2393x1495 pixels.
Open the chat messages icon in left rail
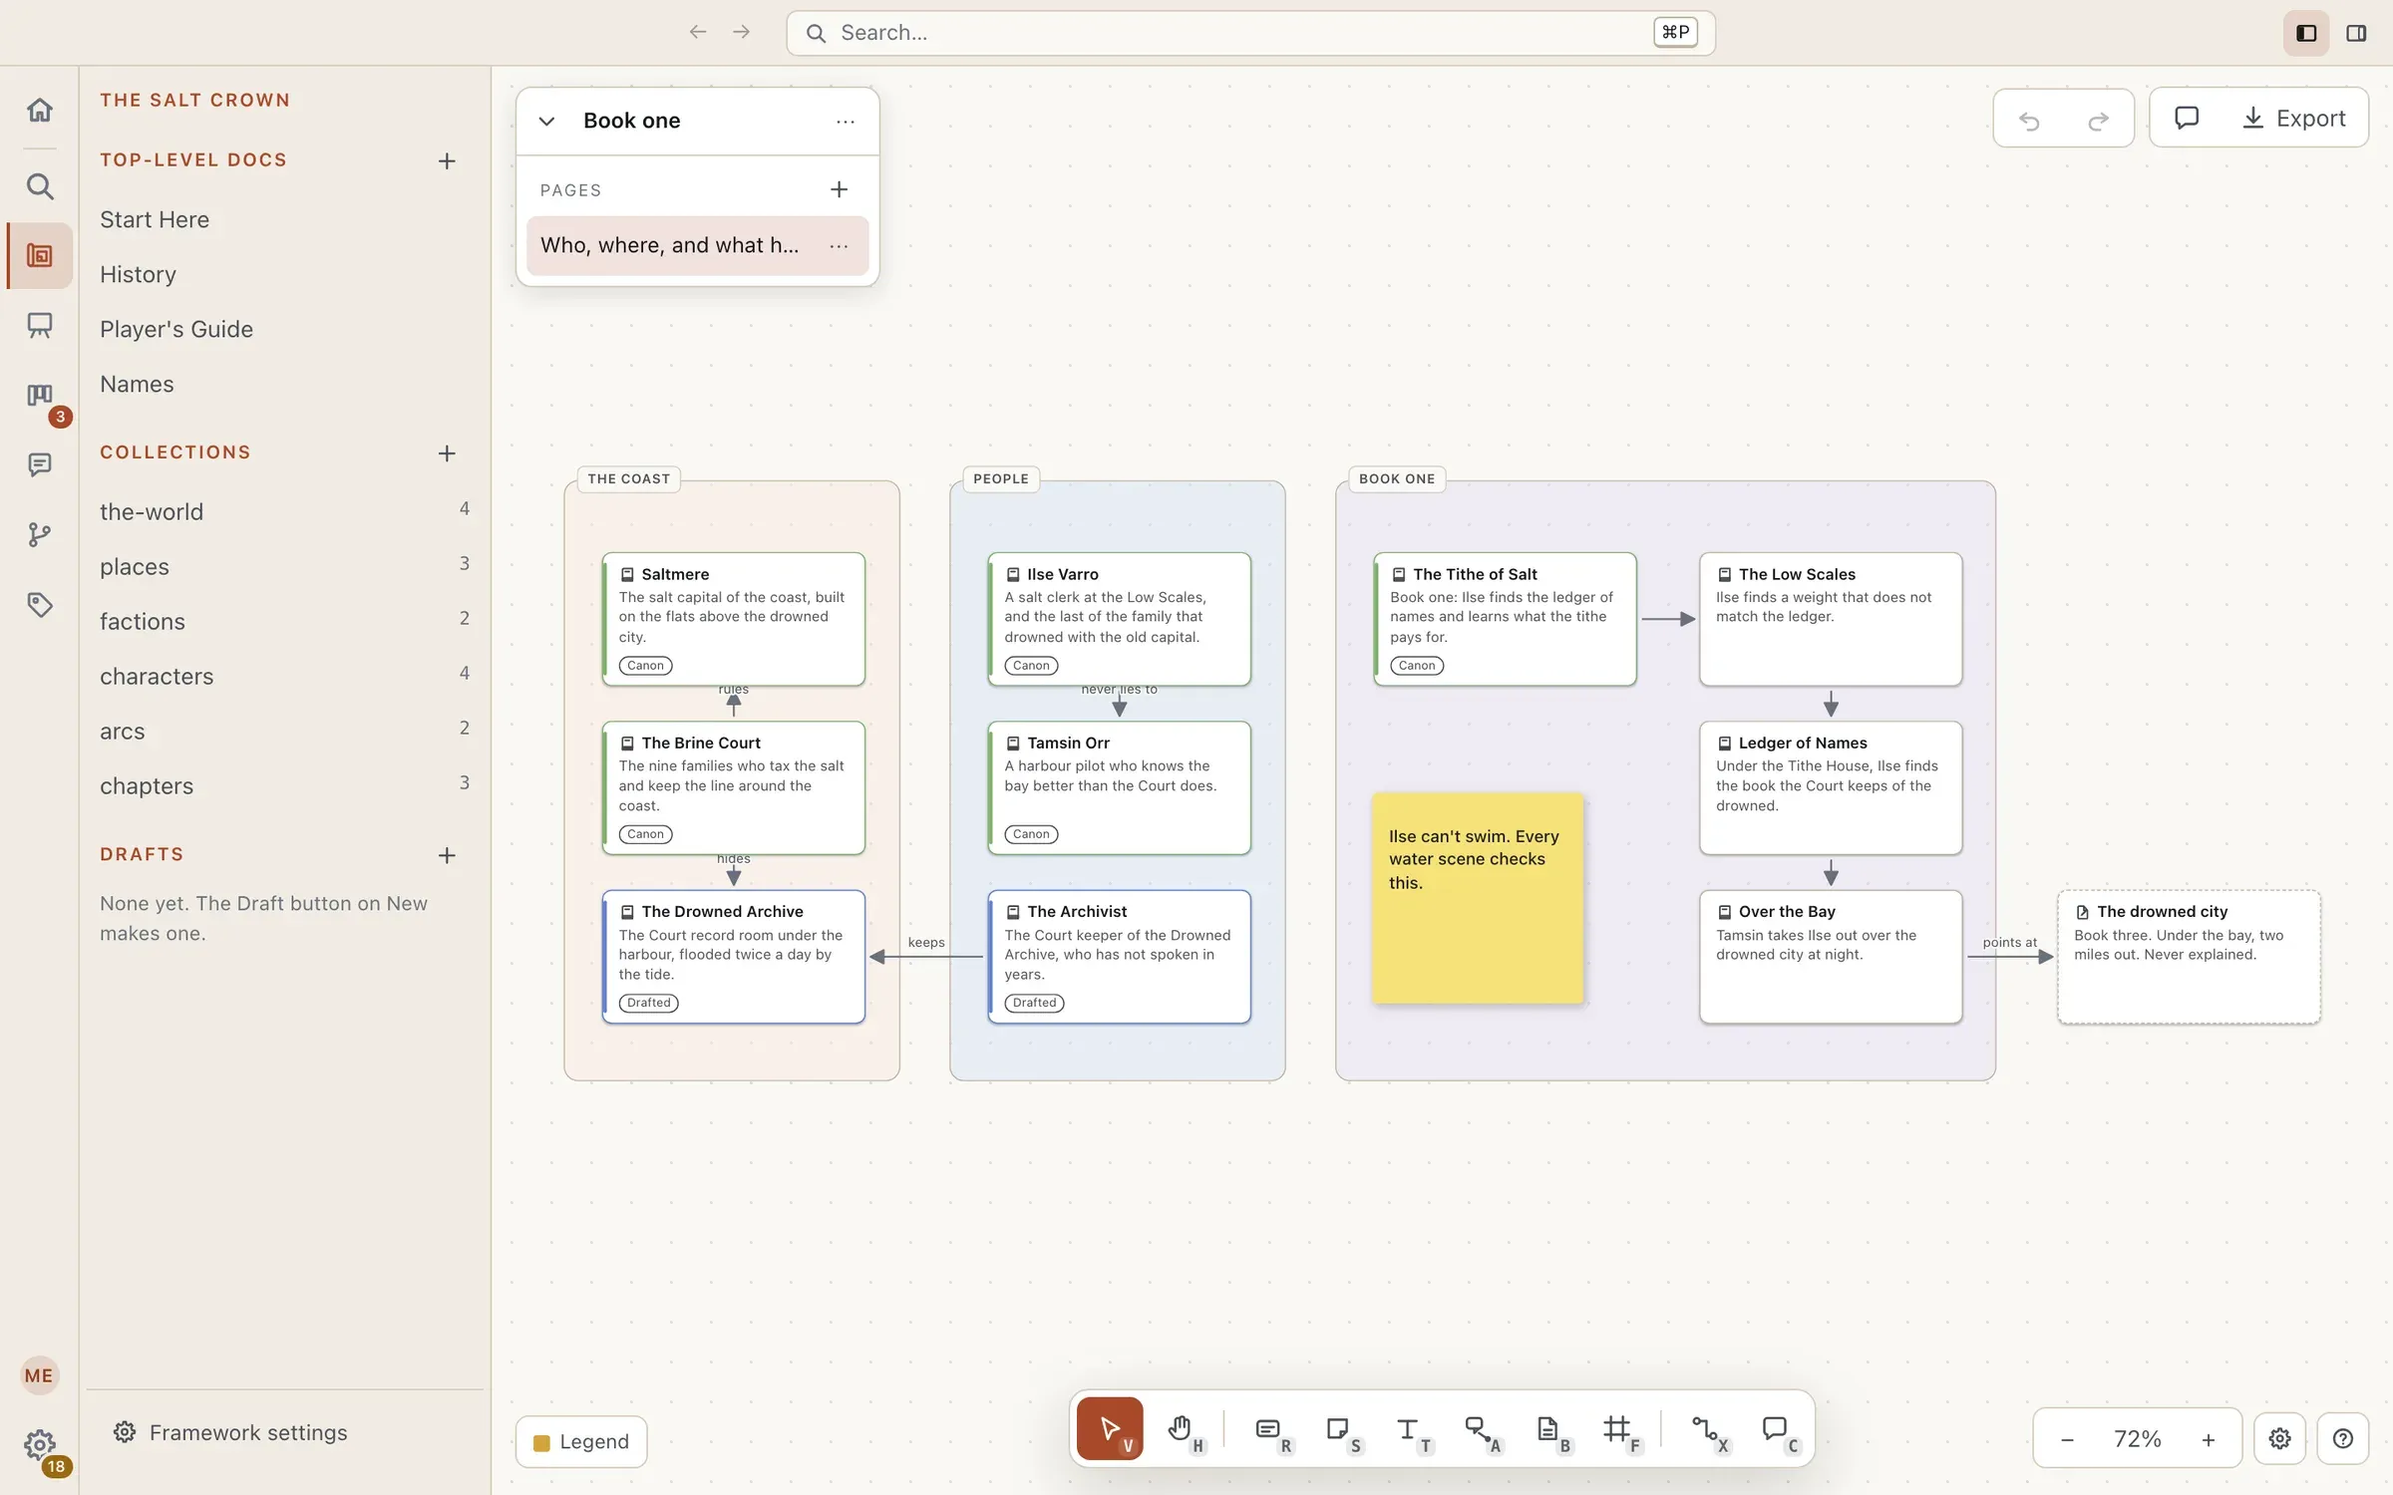coord(40,465)
